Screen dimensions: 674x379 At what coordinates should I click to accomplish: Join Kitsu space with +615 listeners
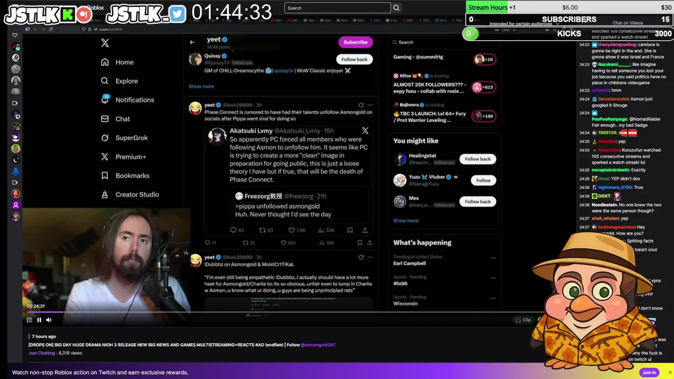tap(484, 87)
